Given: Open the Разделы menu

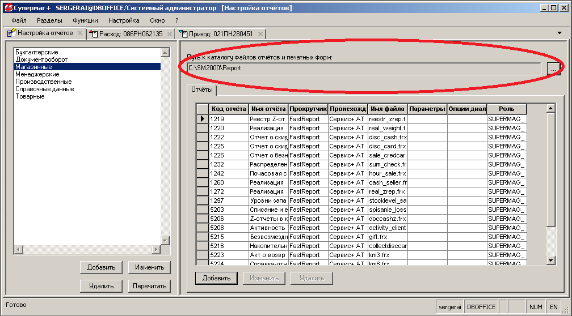Looking at the screenshot, I should (49, 20).
